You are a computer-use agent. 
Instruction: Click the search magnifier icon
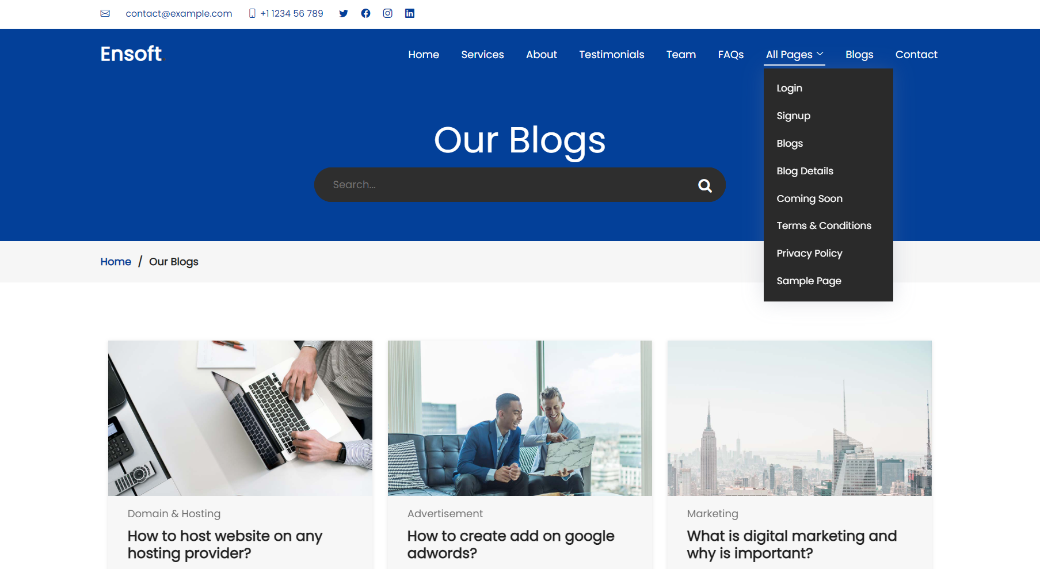[x=705, y=185]
